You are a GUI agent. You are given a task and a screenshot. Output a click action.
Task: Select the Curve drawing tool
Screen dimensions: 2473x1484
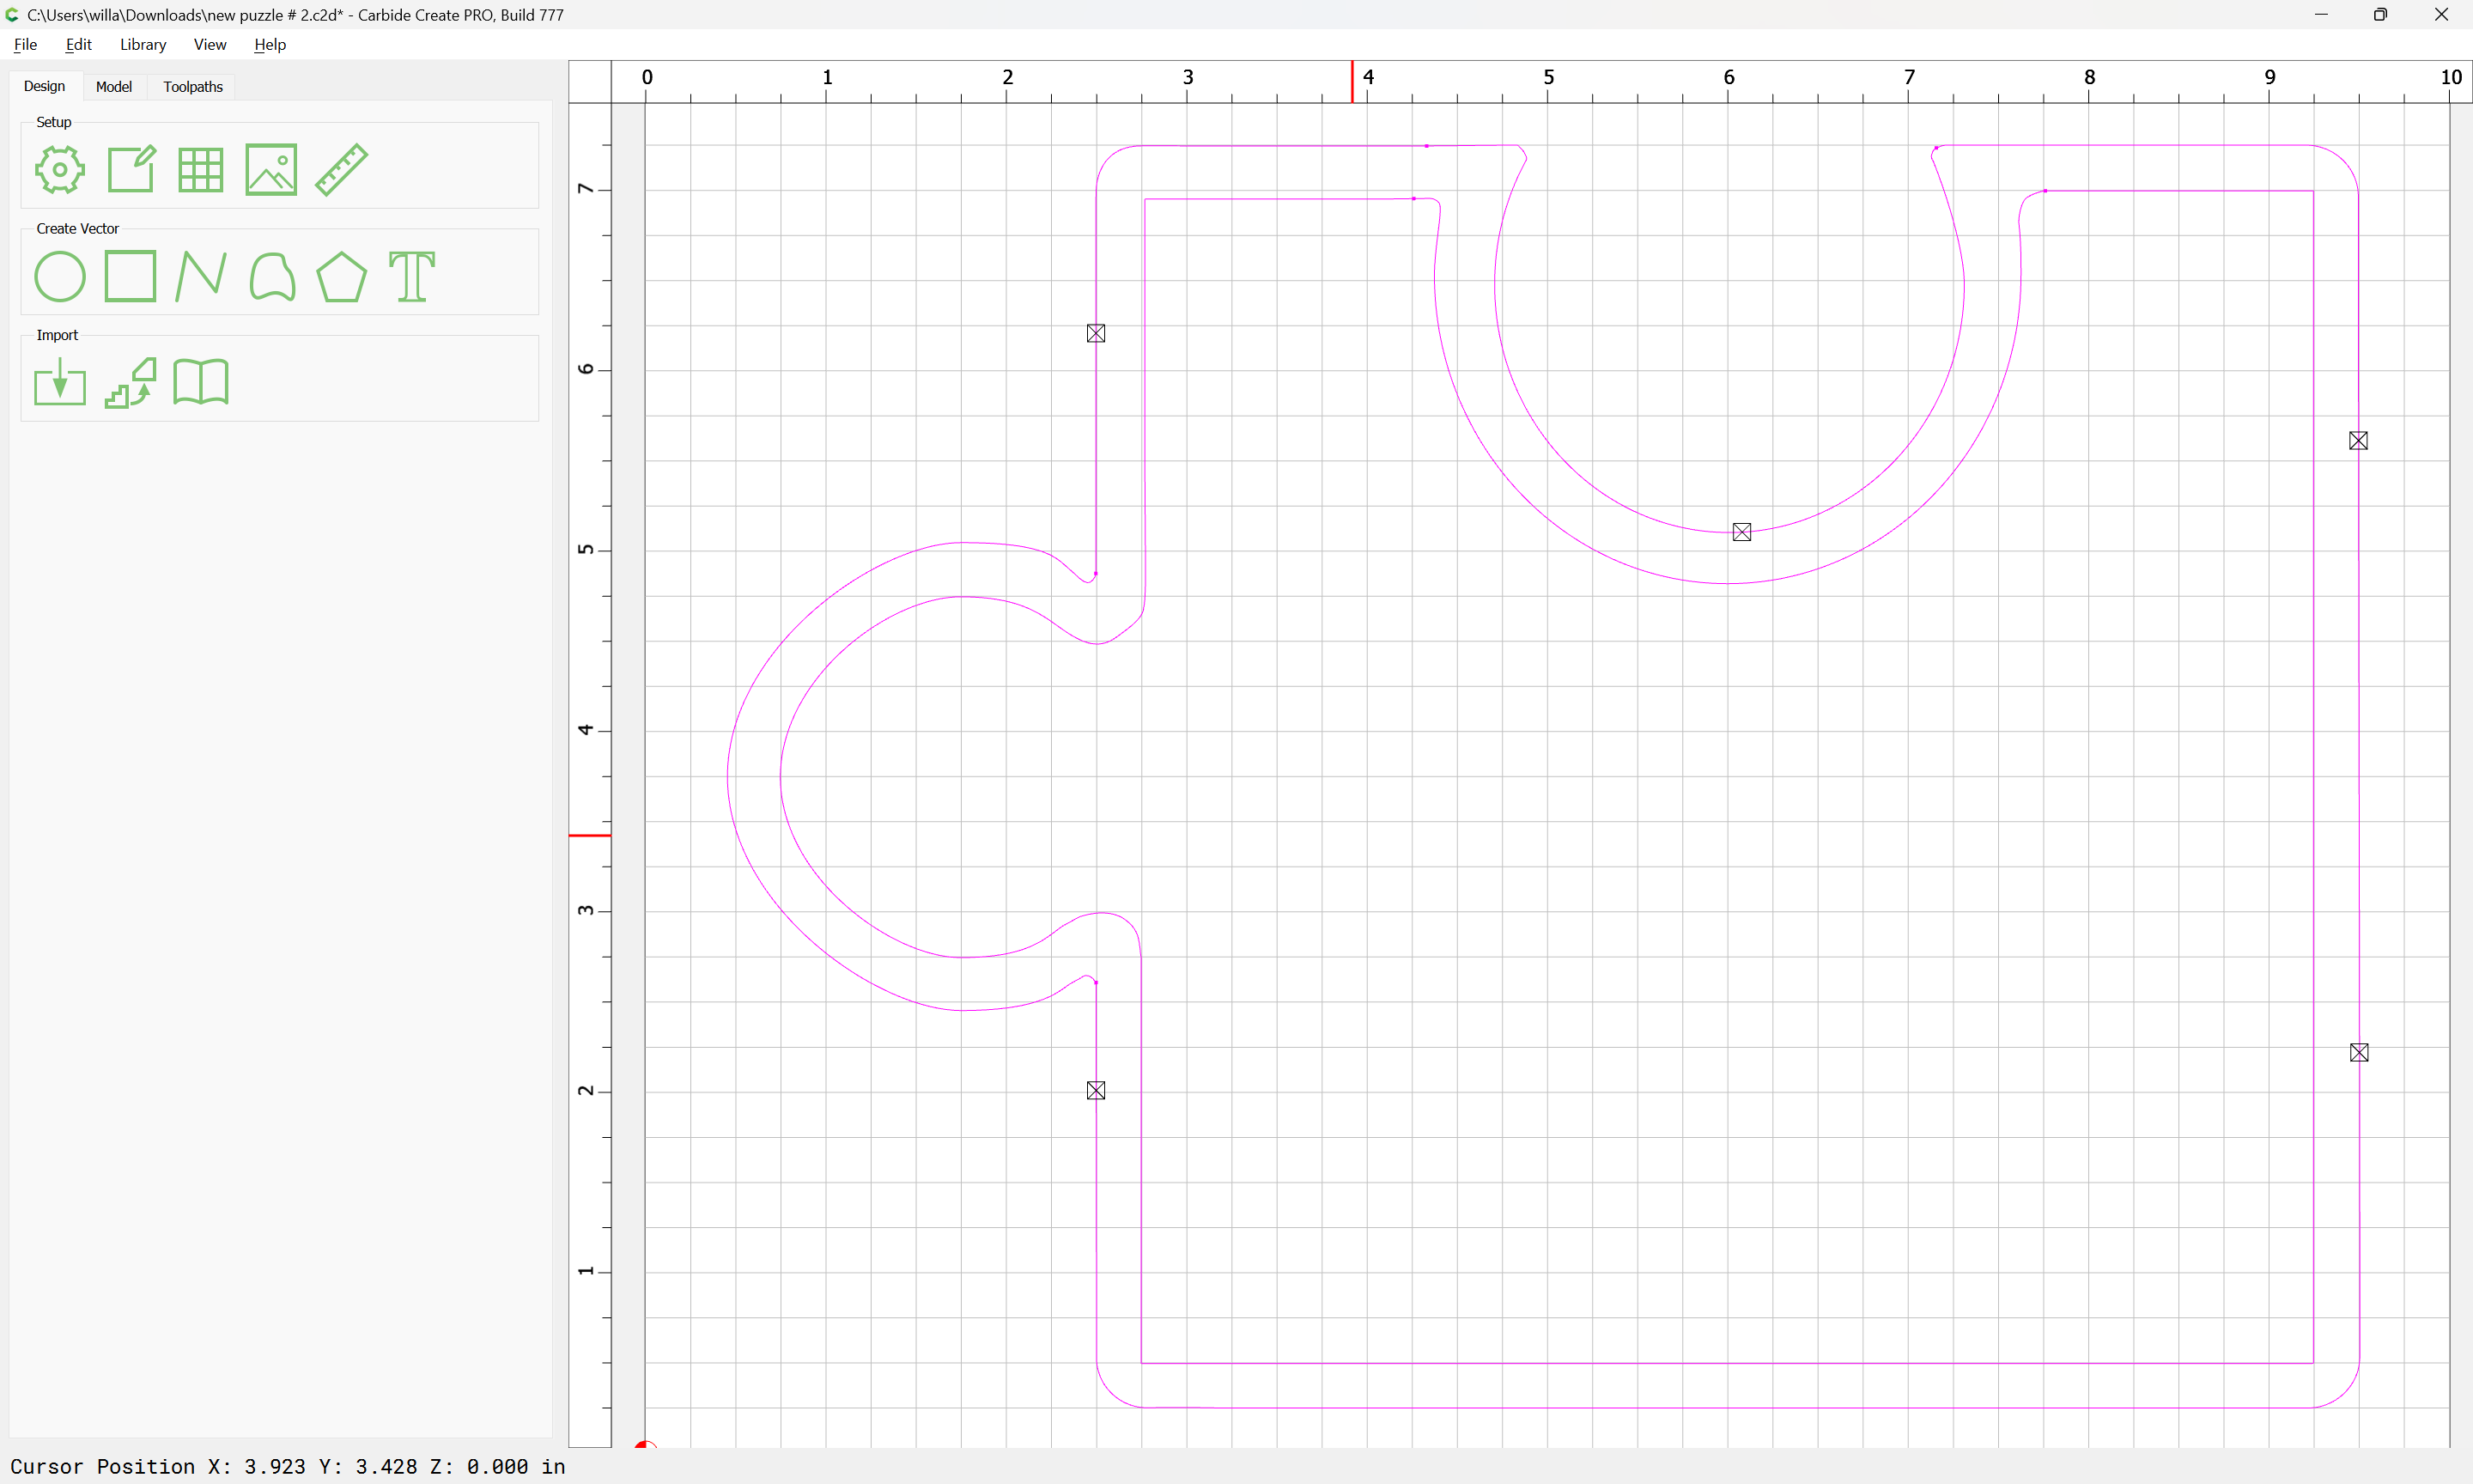(x=270, y=276)
